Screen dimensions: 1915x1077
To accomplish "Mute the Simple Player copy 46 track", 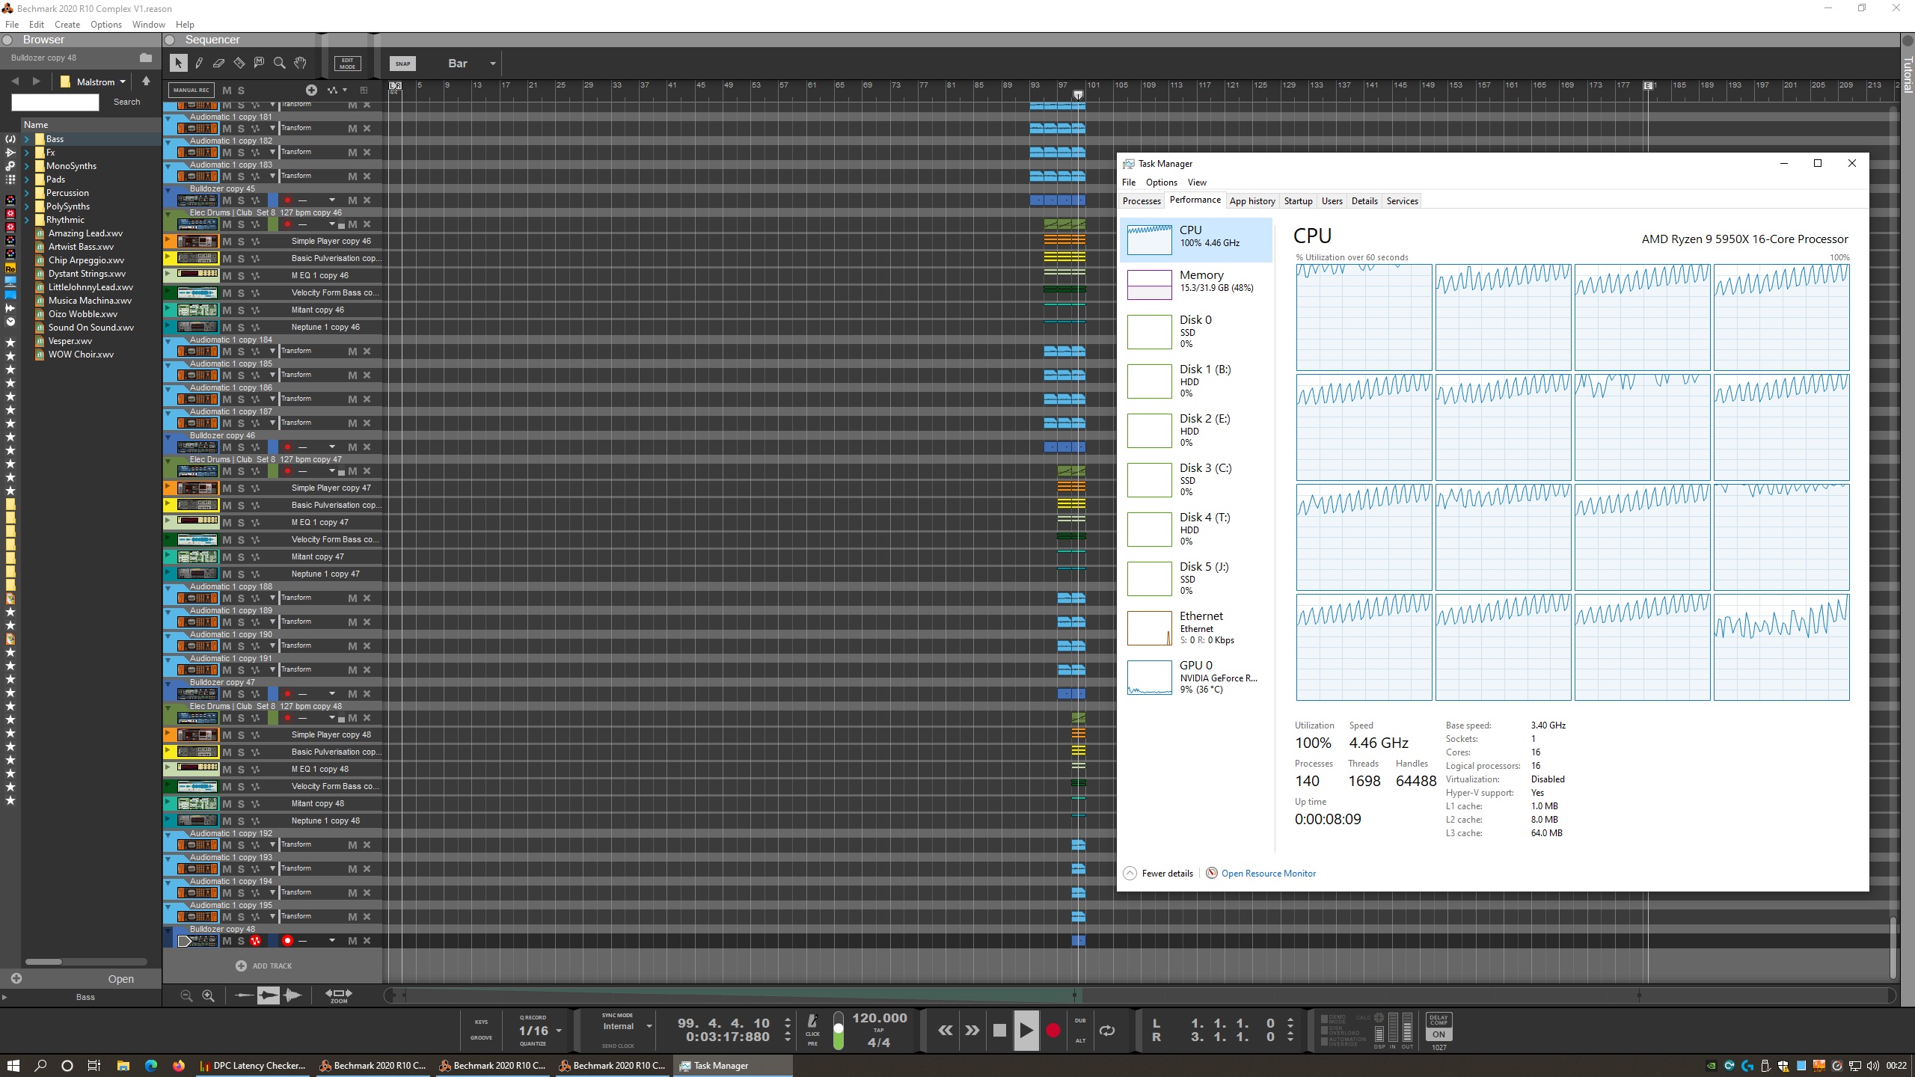I will click(227, 242).
